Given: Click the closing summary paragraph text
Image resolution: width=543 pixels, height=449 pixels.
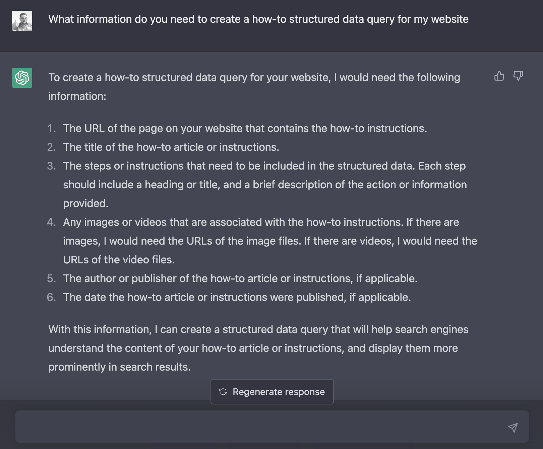Looking at the screenshot, I should [x=258, y=348].
